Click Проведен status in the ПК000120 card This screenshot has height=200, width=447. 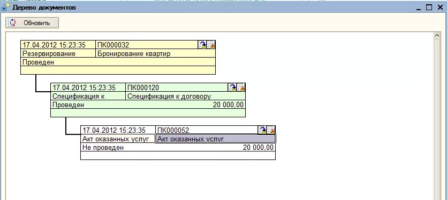pyautogui.click(x=68, y=105)
